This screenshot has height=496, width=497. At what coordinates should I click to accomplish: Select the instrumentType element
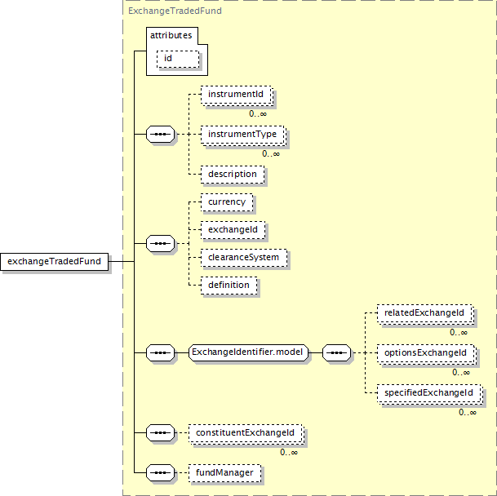243,135
